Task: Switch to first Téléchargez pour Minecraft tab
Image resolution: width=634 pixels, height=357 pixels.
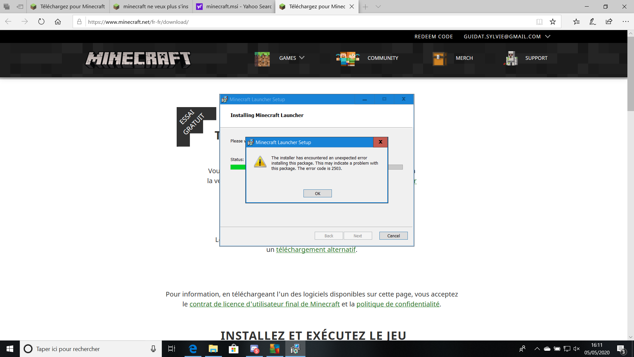Action: coord(68,7)
